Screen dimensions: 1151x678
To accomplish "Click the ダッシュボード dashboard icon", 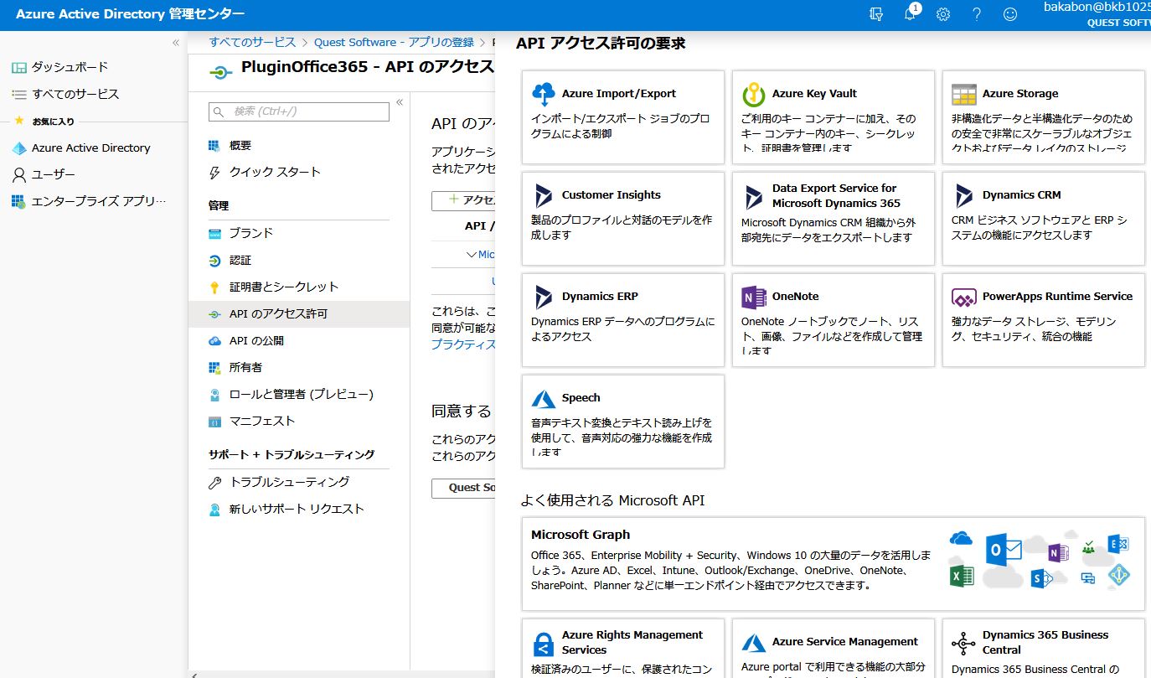I will 18,67.
